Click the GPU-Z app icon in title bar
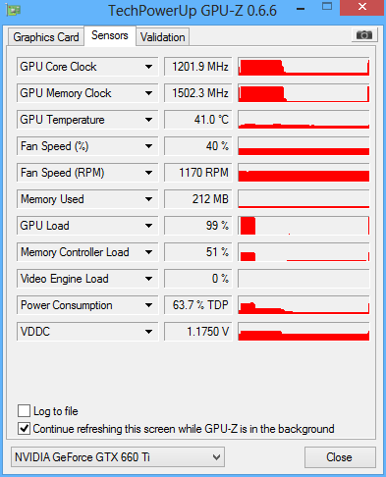Viewport: 386px width, 477px height. click(x=13, y=10)
